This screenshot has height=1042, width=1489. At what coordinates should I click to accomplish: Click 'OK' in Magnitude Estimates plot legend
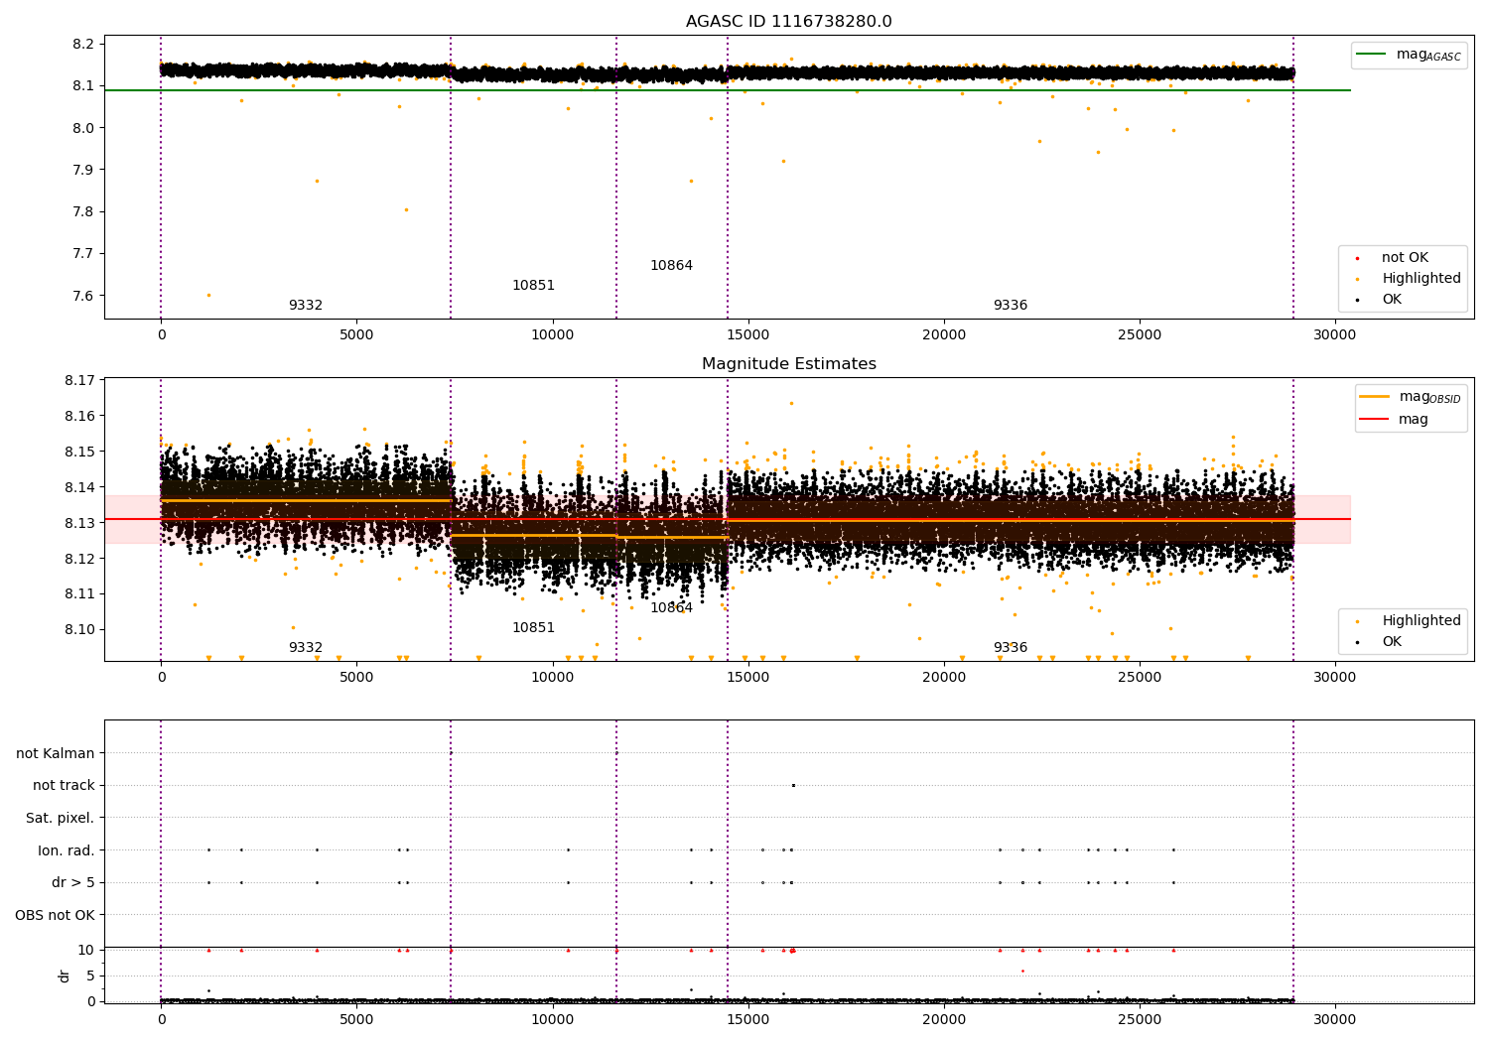pos(1392,642)
